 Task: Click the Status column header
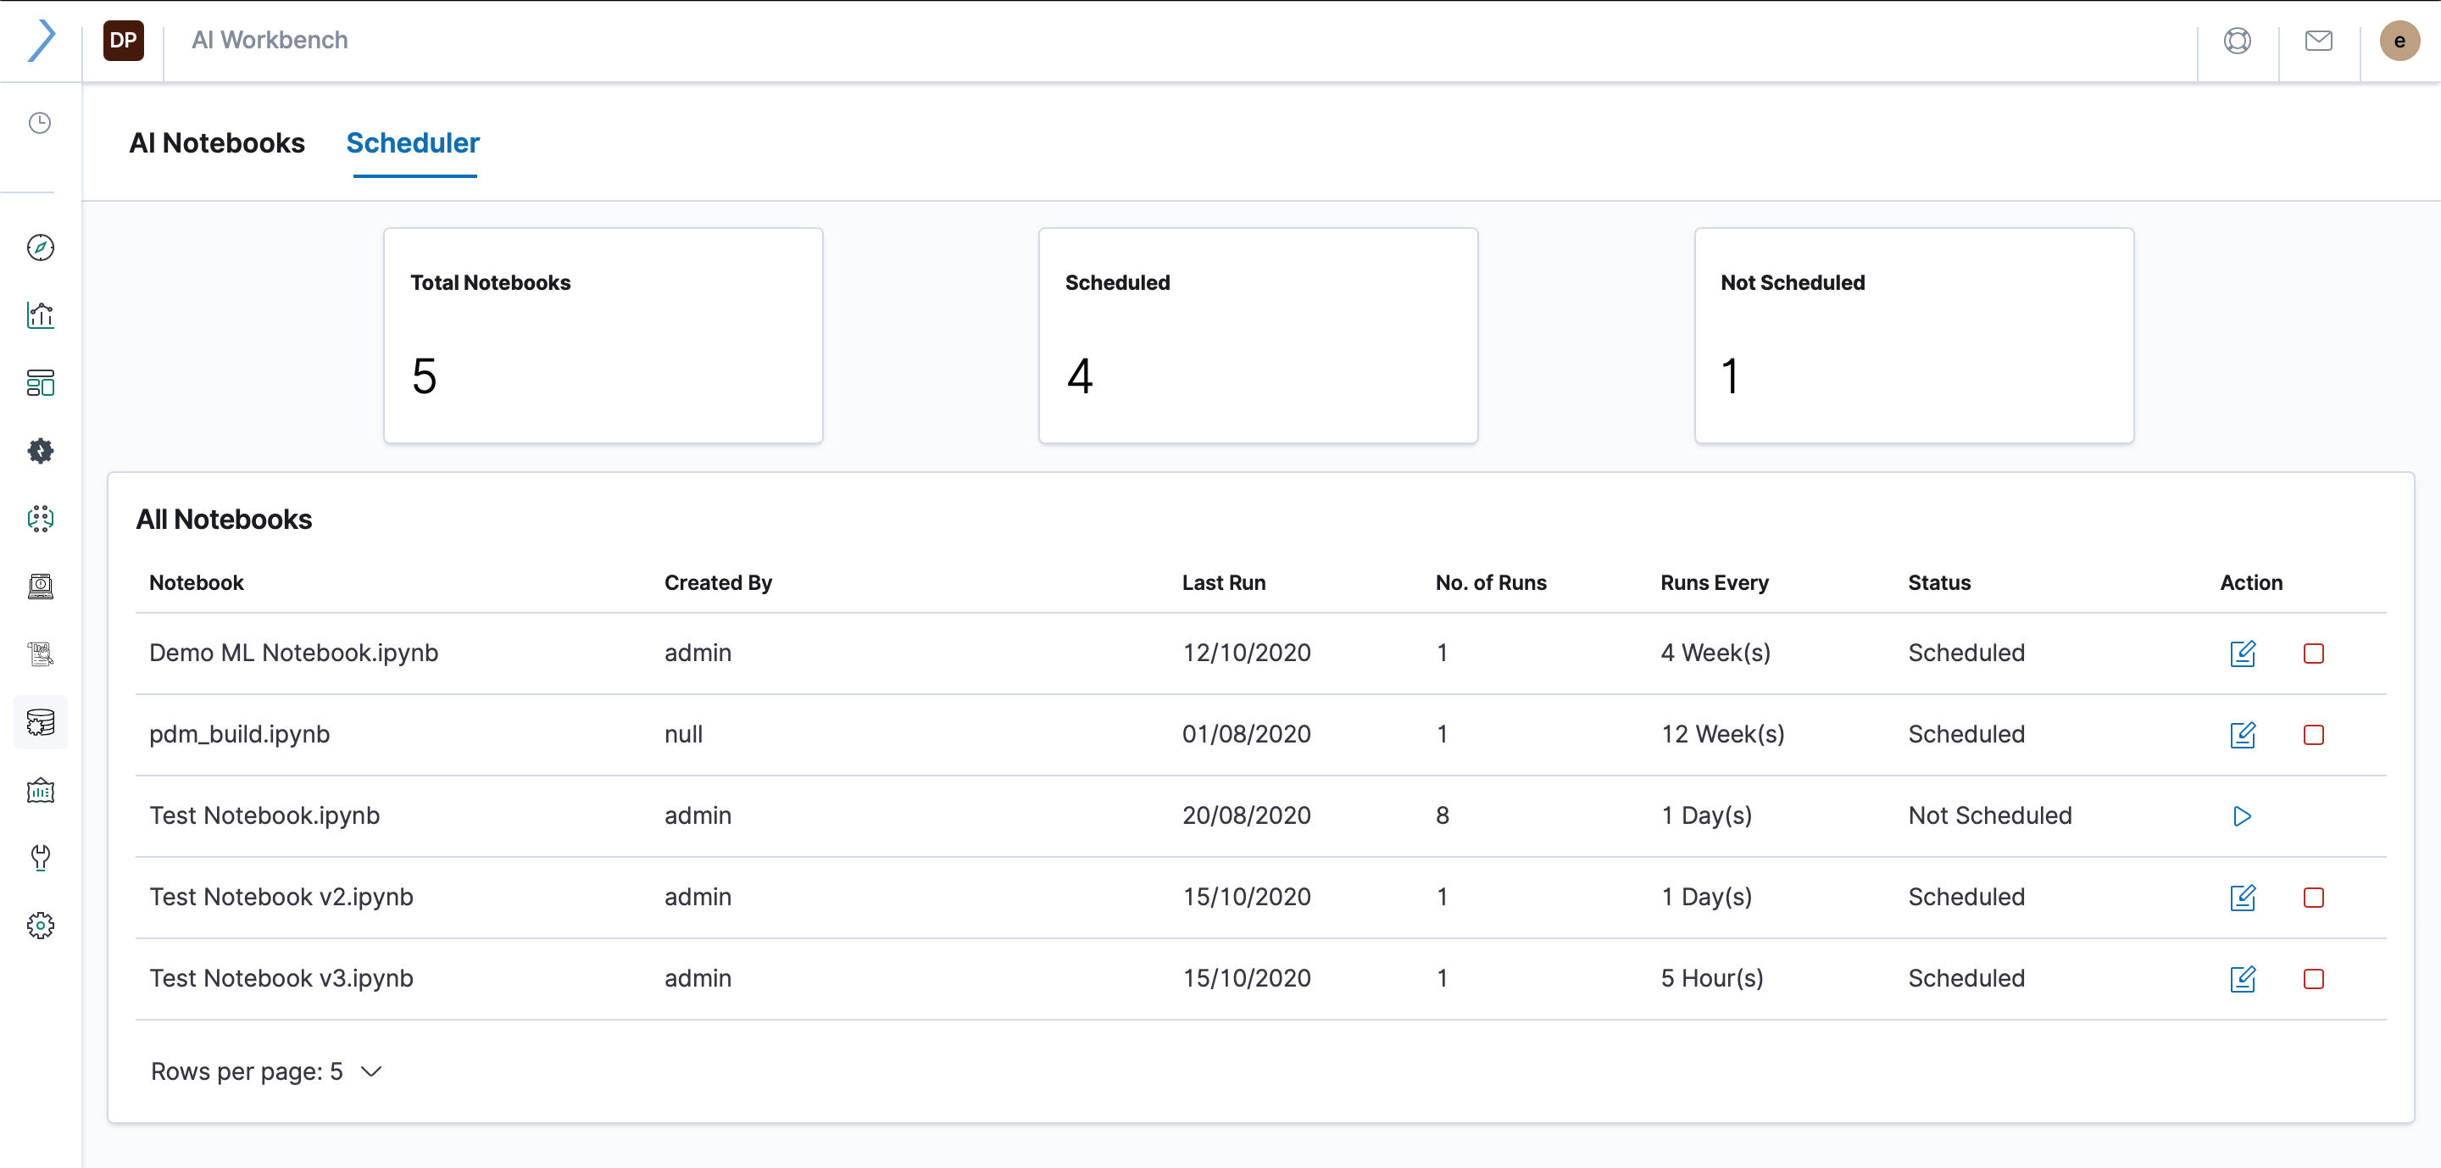(1938, 582)
